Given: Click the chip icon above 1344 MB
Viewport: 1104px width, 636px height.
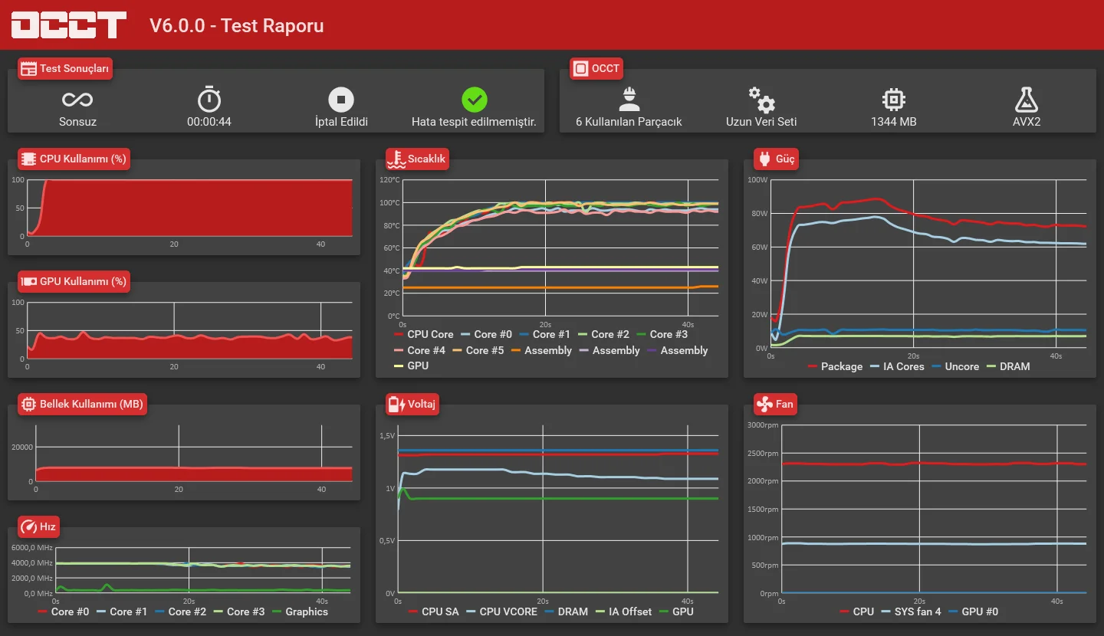Looking at the screenshot, I should pos(894,100).
